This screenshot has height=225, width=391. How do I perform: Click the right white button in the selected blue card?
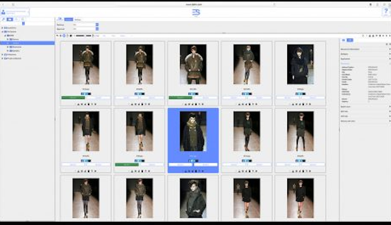tap(206, 165)
